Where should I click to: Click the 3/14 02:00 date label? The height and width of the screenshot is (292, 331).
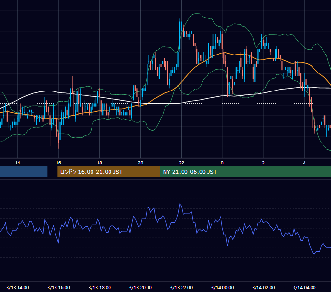263,287
